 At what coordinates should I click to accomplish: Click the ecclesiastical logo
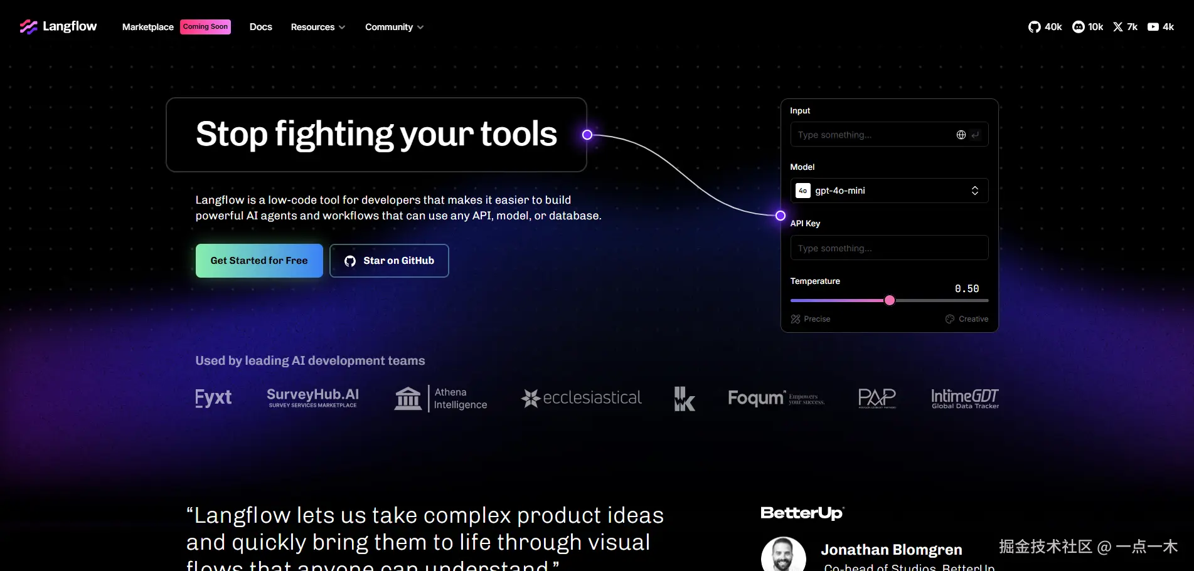(581, 398)
